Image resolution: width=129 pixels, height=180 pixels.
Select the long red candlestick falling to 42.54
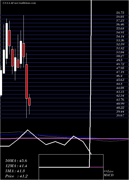pos(27,82)
